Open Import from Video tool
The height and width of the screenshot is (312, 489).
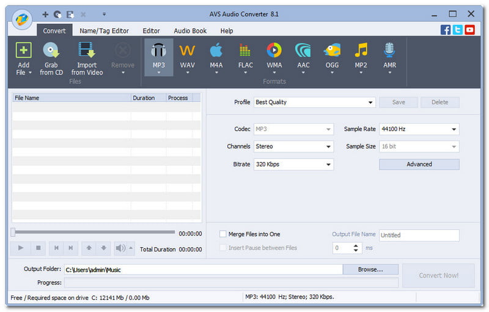click(x=87, y=51)
